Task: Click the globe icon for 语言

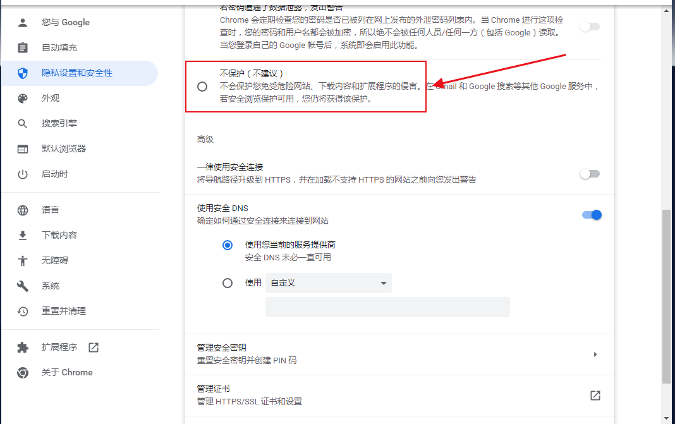Action: [x=23, y=210]
